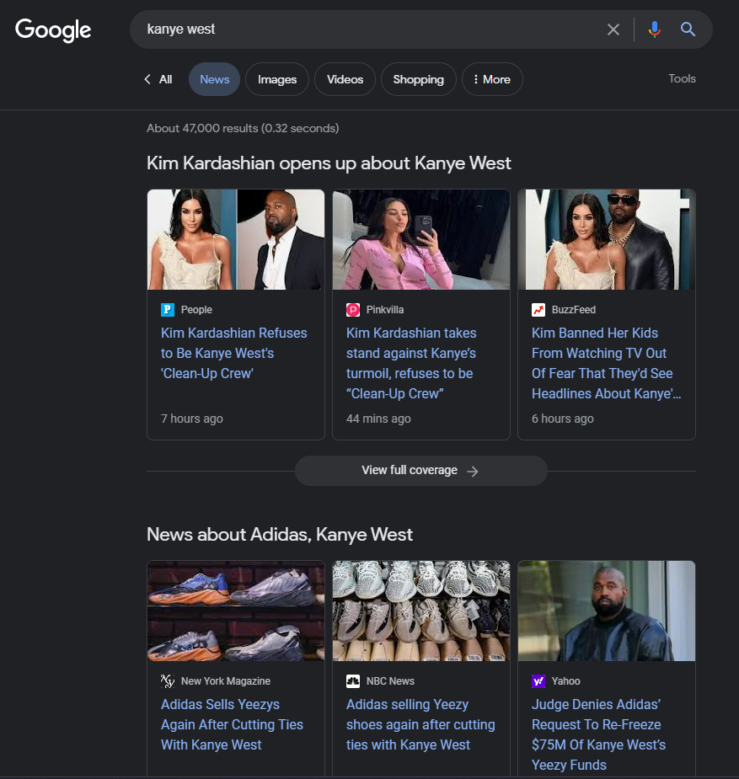Click the Google logo
This screenshot has width=739, height=779.
pos(53,29)
